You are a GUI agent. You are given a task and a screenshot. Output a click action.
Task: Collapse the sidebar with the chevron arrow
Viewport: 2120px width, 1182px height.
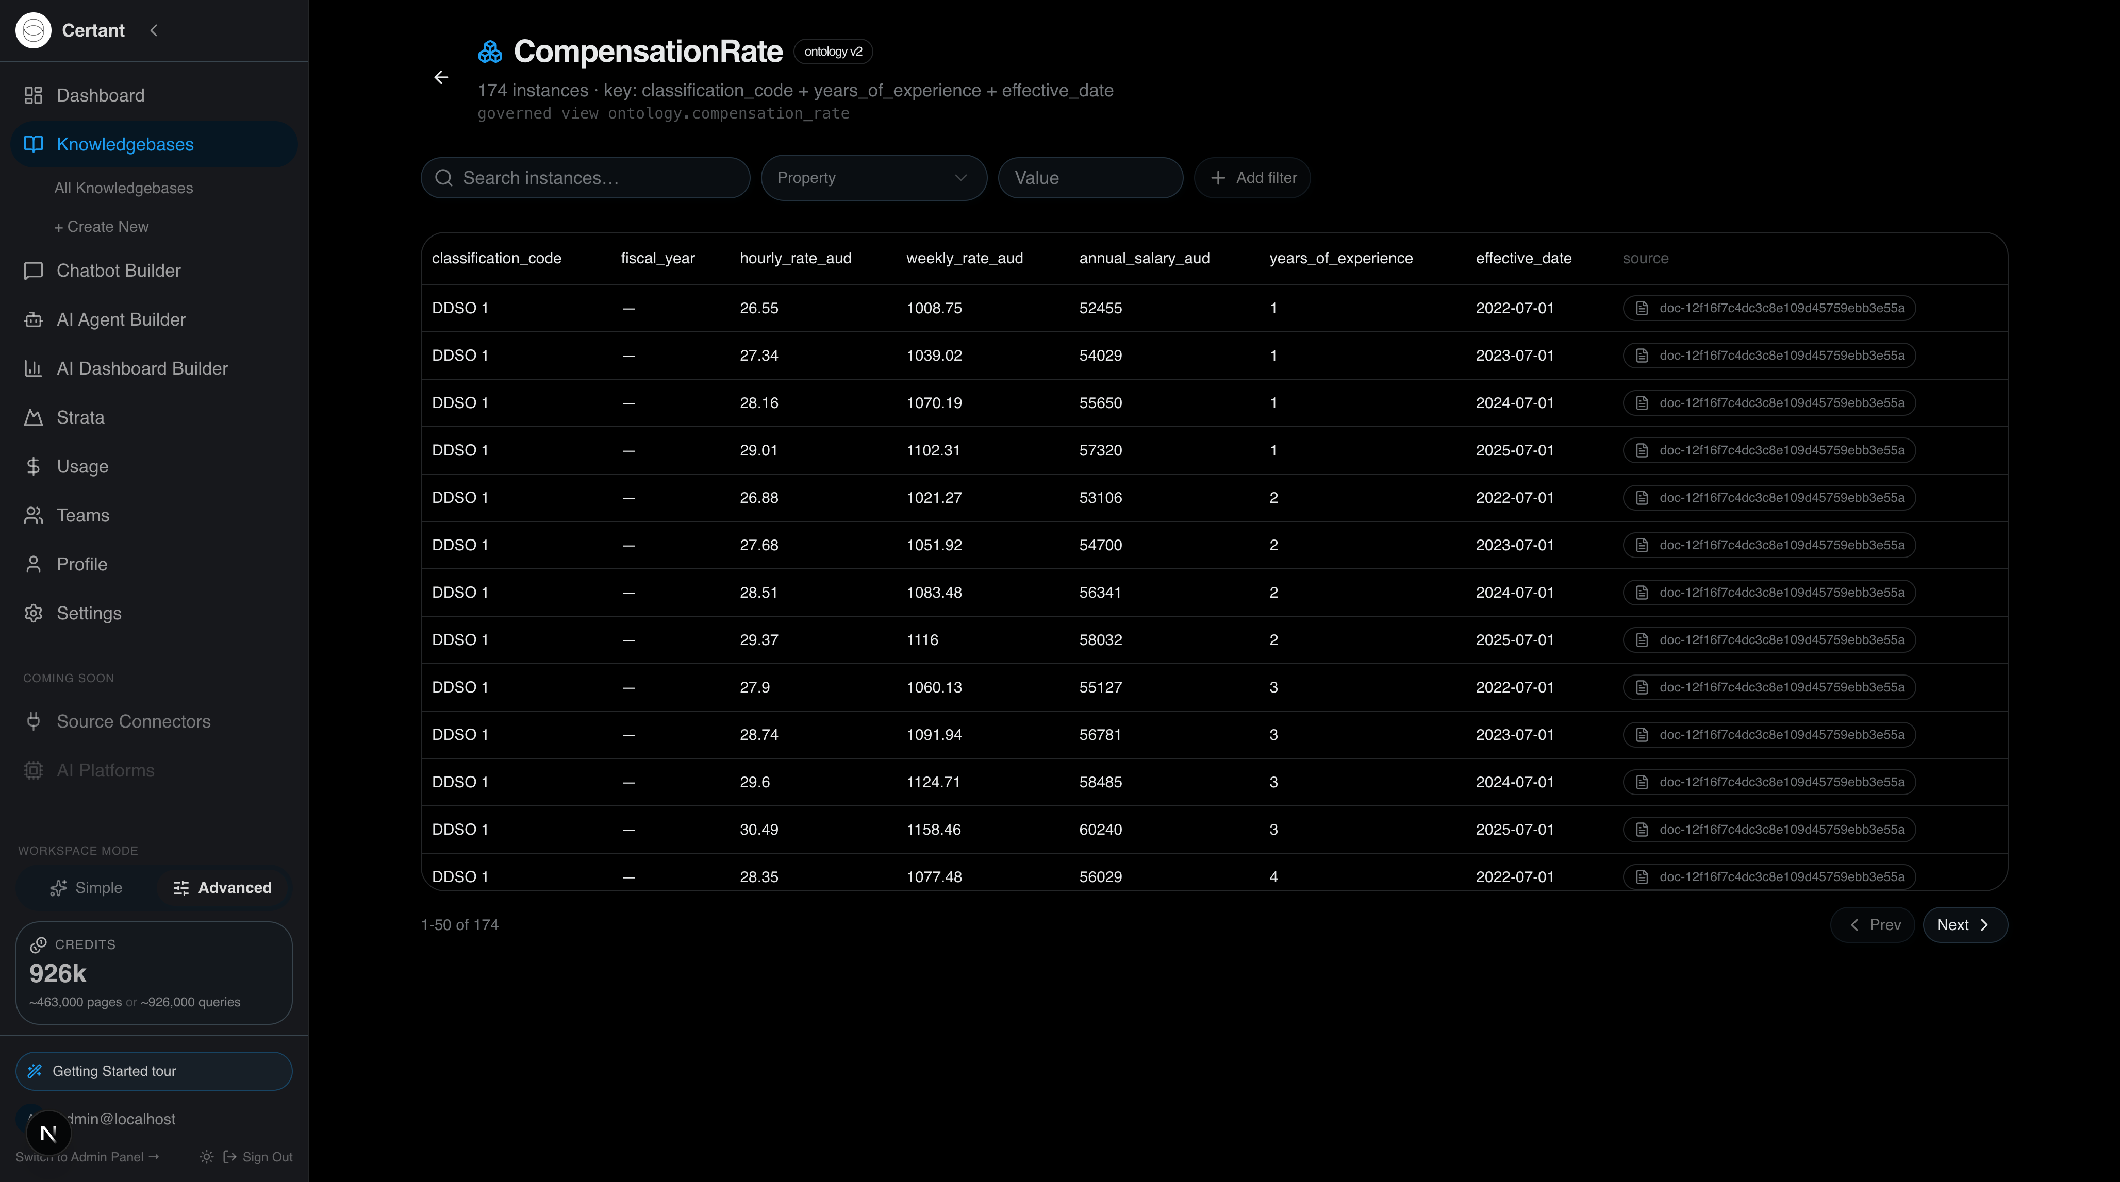[154, 30]
